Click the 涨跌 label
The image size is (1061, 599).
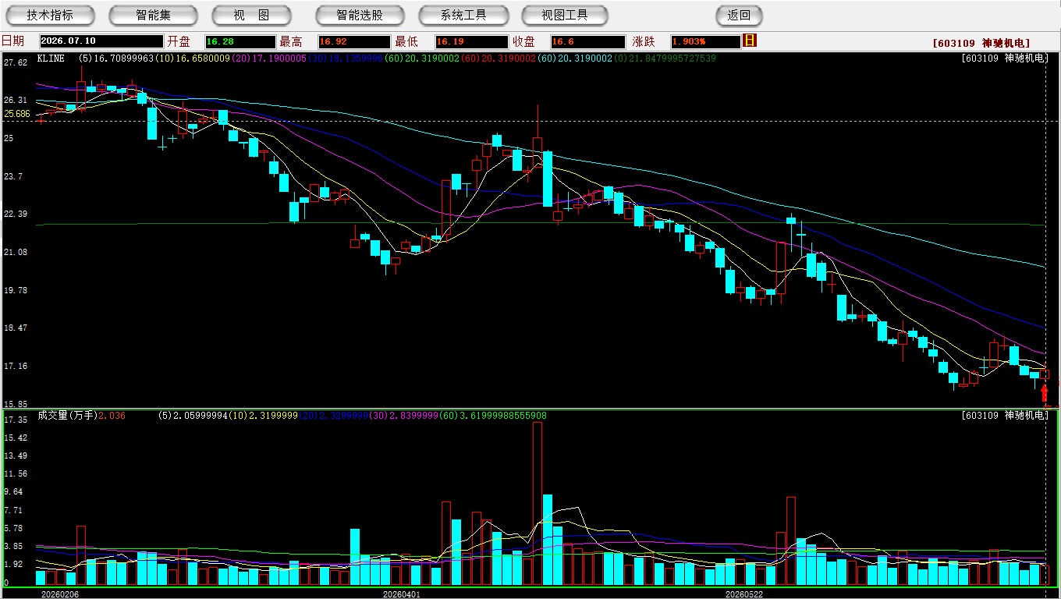pyautogui.click(x=644, y=41)
